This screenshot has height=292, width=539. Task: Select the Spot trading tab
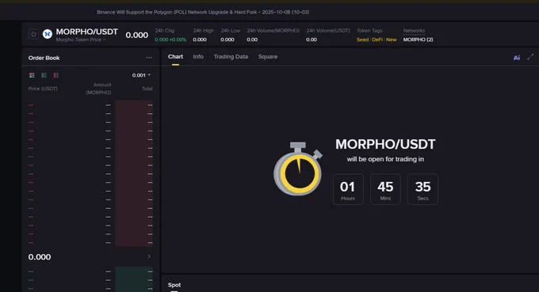pos(174,285)
